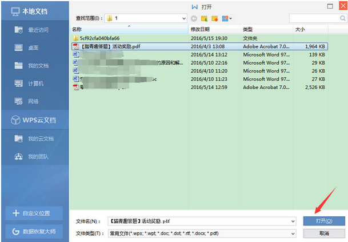Image resolution: width=348 pixels, height=242 pixels.
Task: Click the 1,964 KB size cell
Action: [x=315, y=46]
